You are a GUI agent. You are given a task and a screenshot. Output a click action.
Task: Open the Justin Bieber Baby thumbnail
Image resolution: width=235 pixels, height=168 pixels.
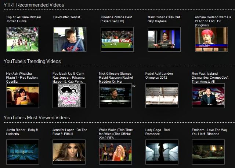(23, 152)
